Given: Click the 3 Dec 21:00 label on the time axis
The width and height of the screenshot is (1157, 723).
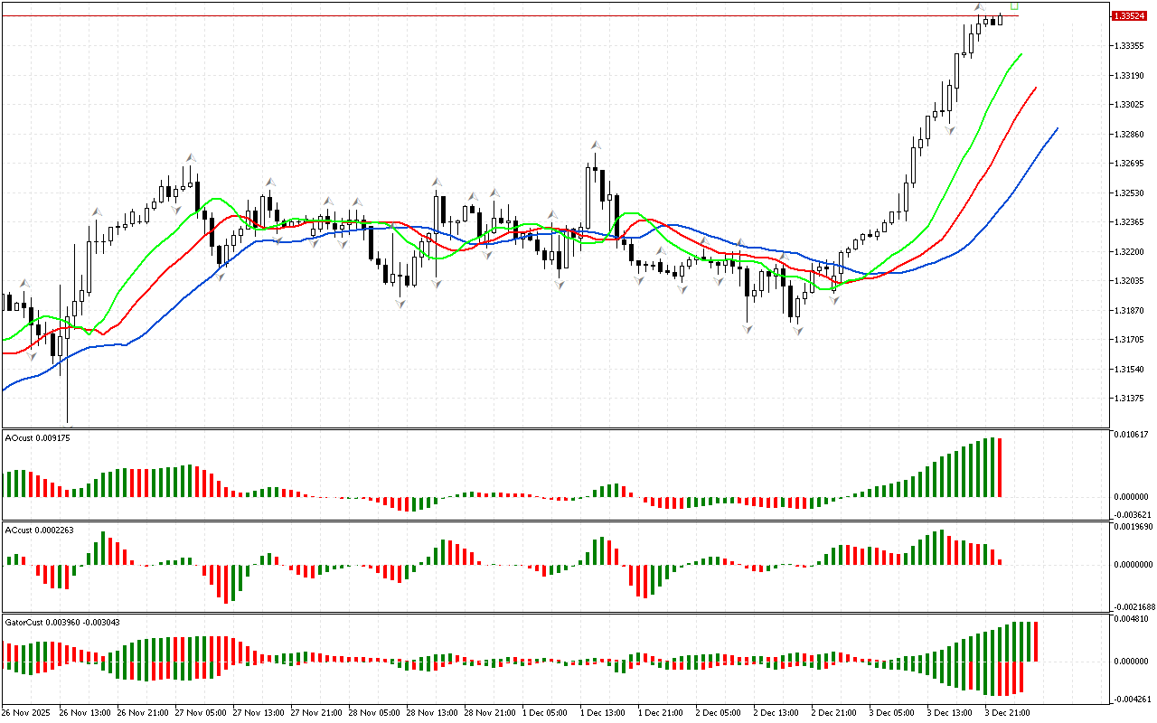Looking at the screenshot, I should (1005, 712).
